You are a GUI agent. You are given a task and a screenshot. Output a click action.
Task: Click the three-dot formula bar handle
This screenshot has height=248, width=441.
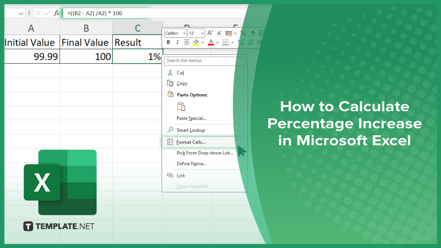pyautogui.click(x=29, y=13)
